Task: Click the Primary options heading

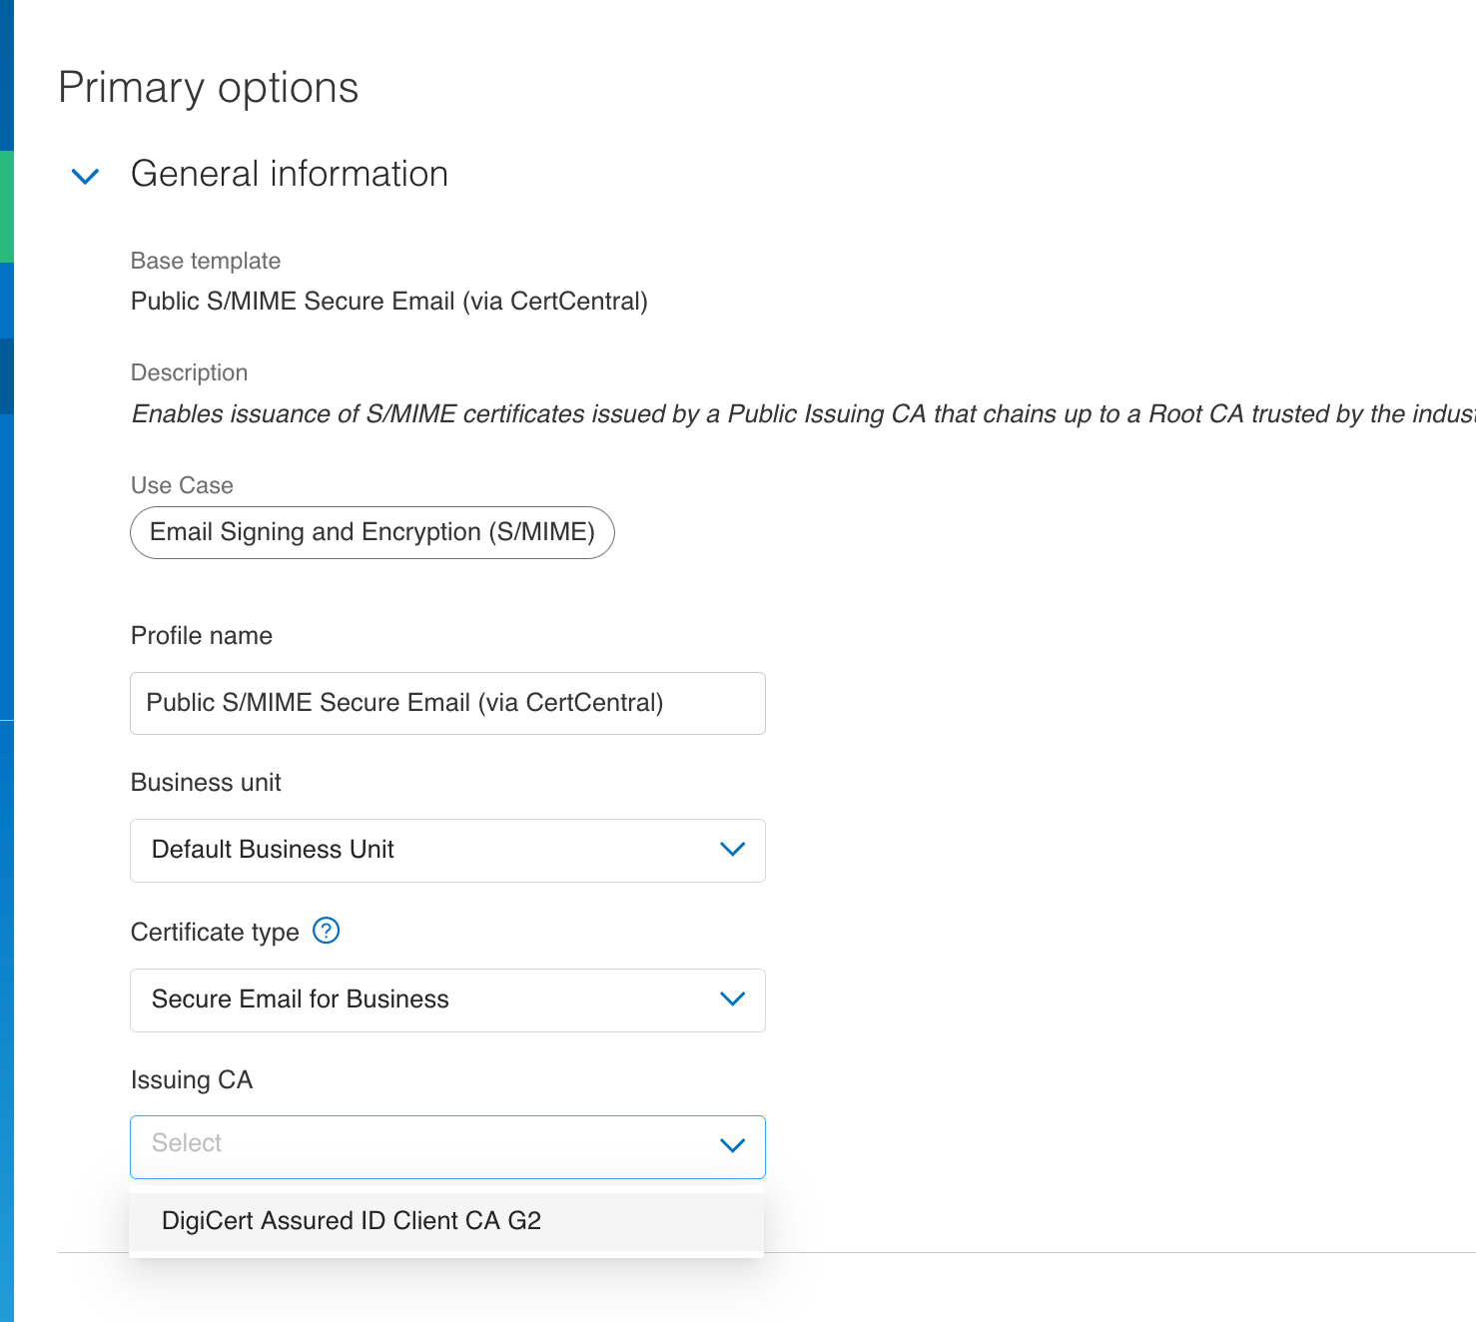Action: [208, 88]
